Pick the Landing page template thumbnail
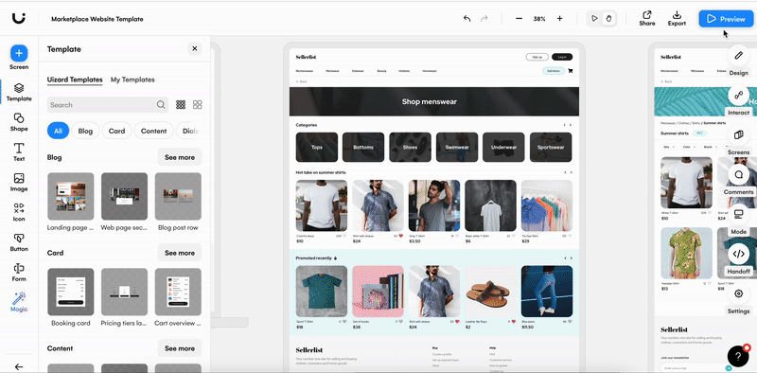Viewport: 757px width, 373px height. coord(70,196)
